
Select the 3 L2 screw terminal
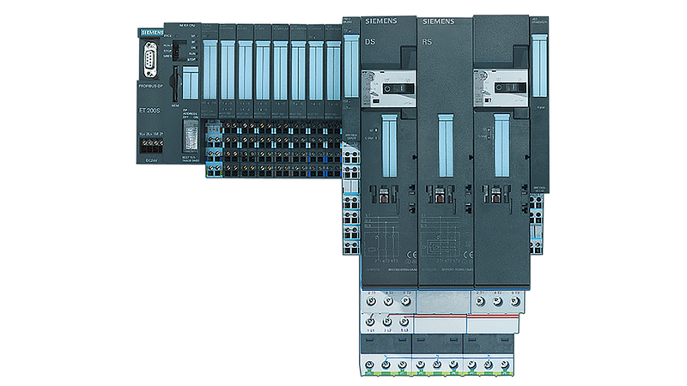(x=387, y=323)
